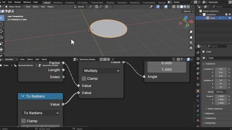Open the Options dropdown in viewport
Image resolution: width=232 pixels, height=130 pixels.
click(188, 11)
